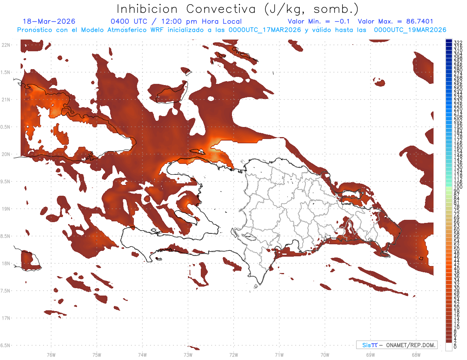Viewport: 467px width, 360px height.
Task: Click the "76W" longitude label
Action: point(51,355)
